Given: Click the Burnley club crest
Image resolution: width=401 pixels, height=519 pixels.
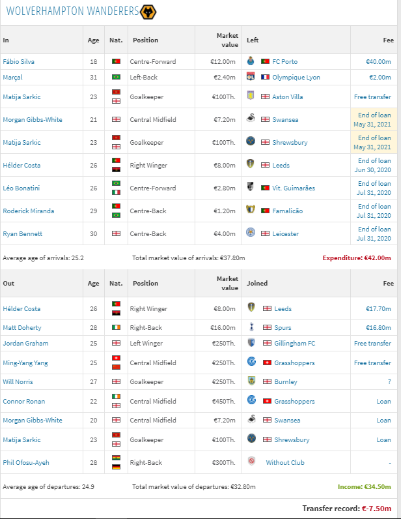Looking at the screenshot, I should click(251, 381).
